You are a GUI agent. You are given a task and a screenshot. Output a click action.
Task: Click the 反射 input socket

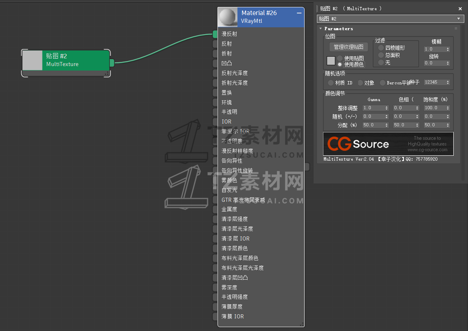click(215, 44)
